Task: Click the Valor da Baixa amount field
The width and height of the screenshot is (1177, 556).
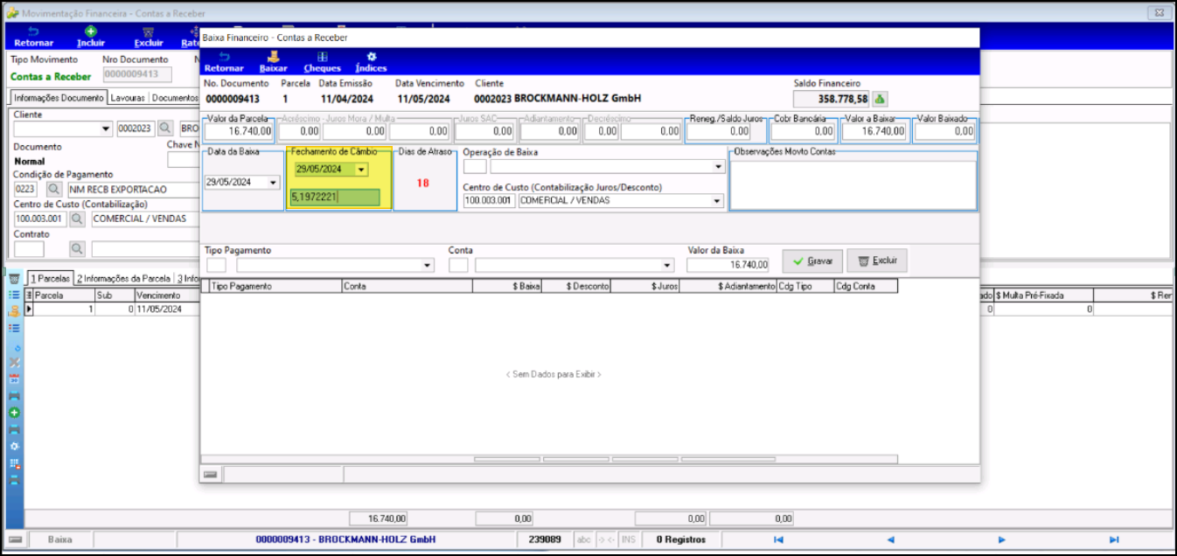Action: (728, 265)
